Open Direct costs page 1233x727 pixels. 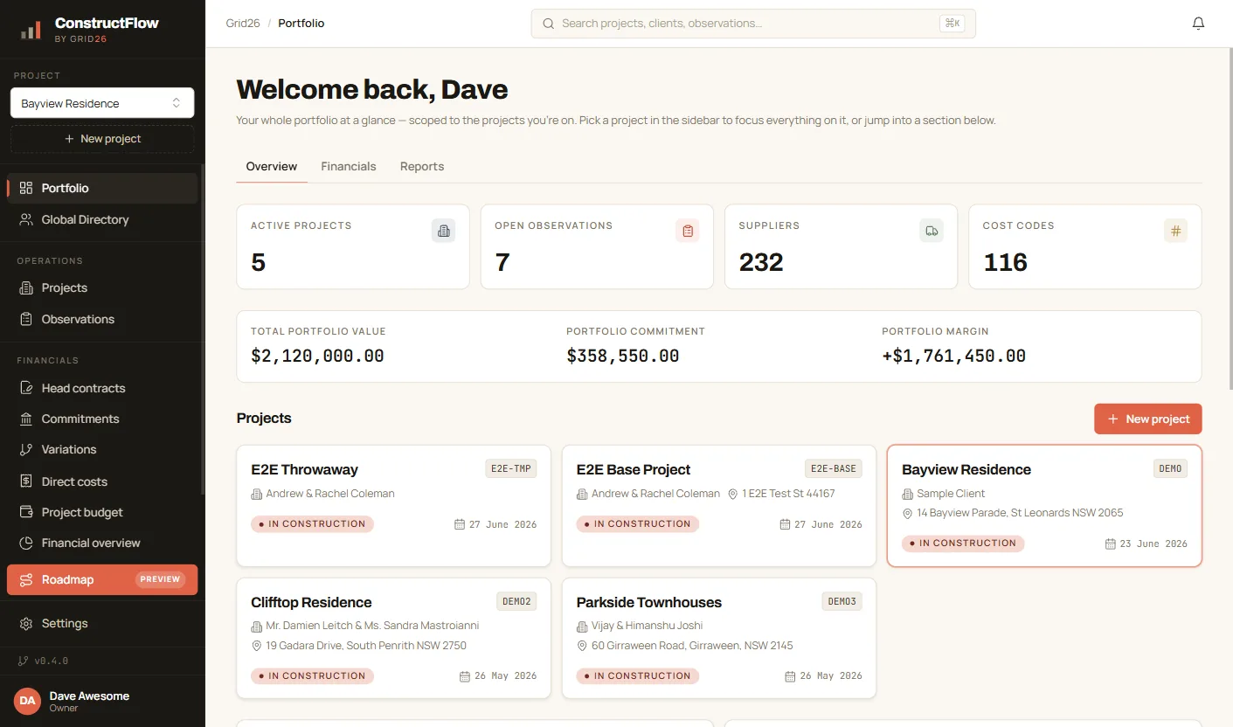pyautogui.click(x=102, y=481)
